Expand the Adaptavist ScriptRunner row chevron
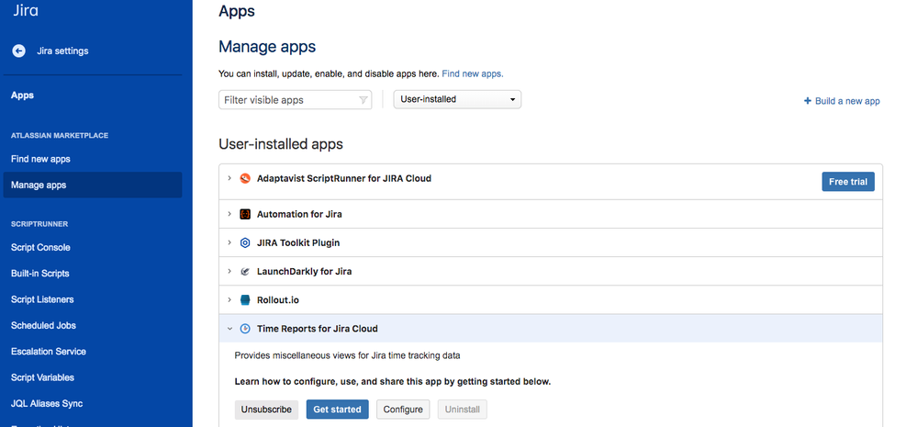This screenshot has width=917, height=427. click(229, 178)
